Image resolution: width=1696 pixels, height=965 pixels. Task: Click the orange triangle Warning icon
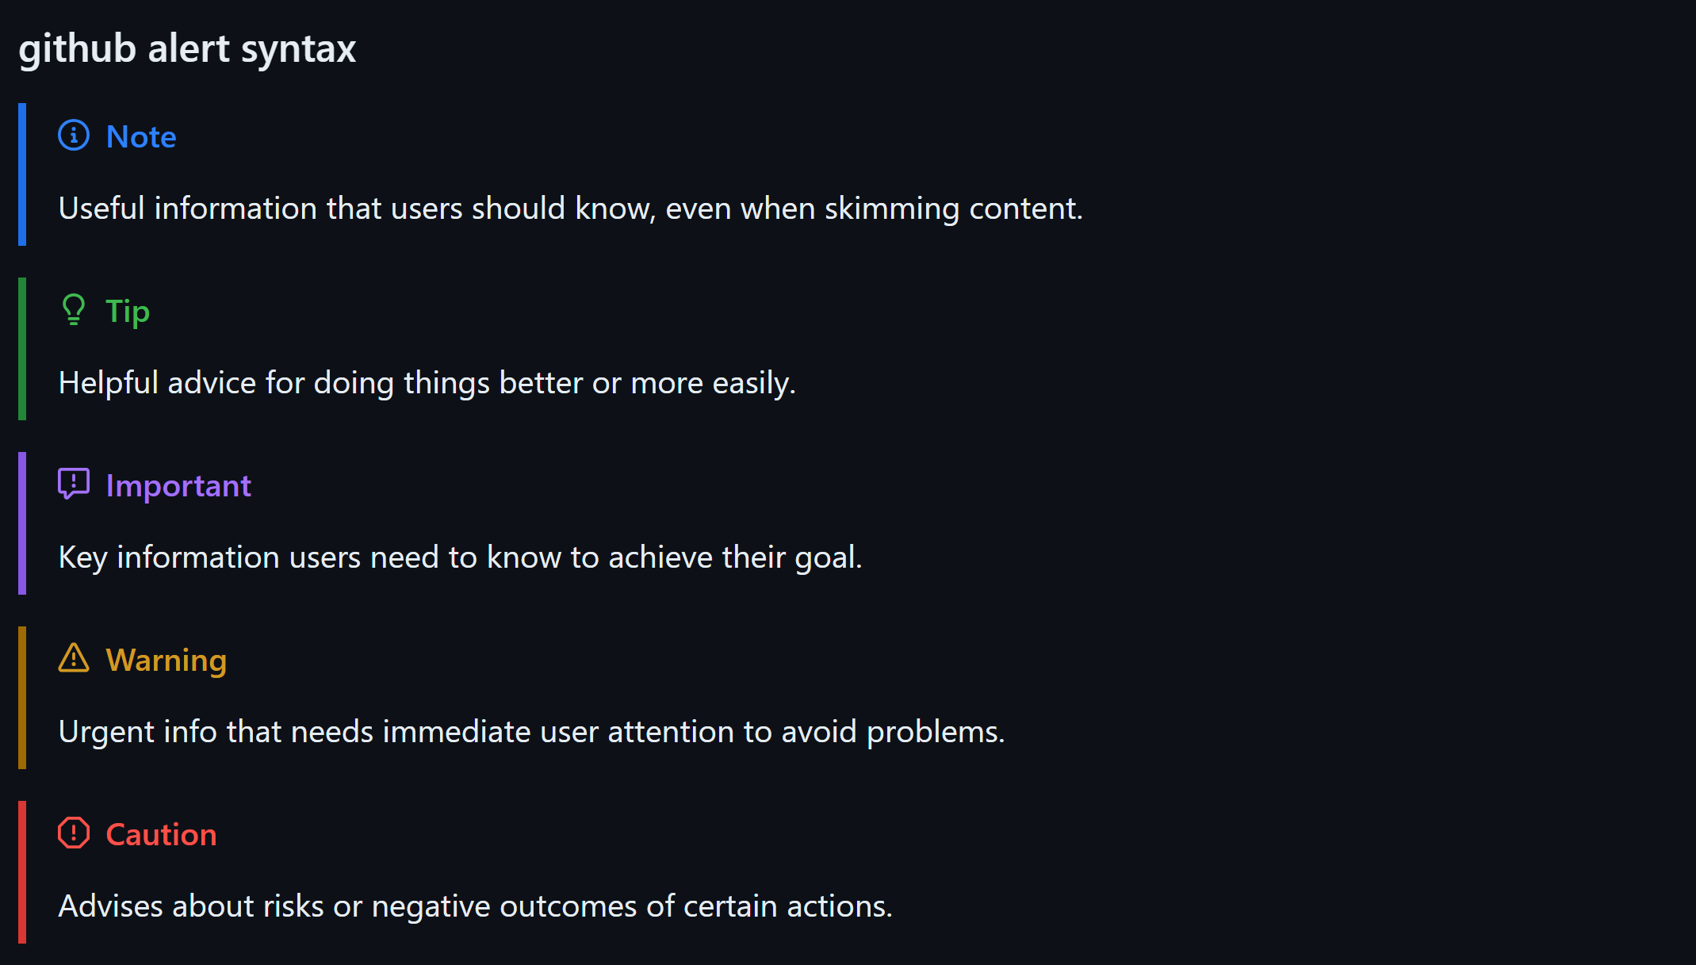click(x=74, y=658)
